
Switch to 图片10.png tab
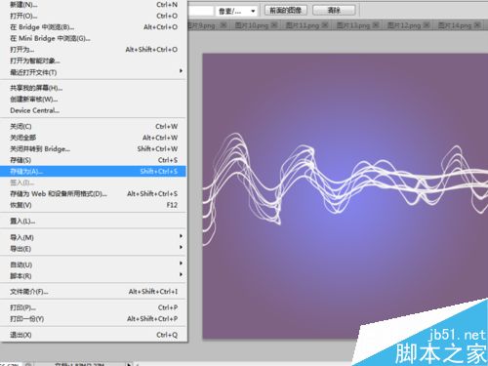[252, 25]
